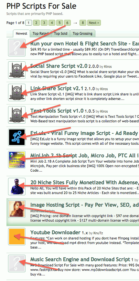Click version number 2.0.0 text
The image size is (139, 281).
pyautogui.click(x=94, y=66)
